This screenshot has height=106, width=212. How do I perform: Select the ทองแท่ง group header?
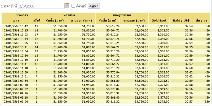pyautogui.click(x=69, y=15)
